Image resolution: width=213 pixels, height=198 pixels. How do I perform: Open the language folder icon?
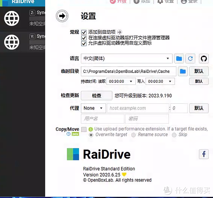pyautogui.click(x=179, y=59)
